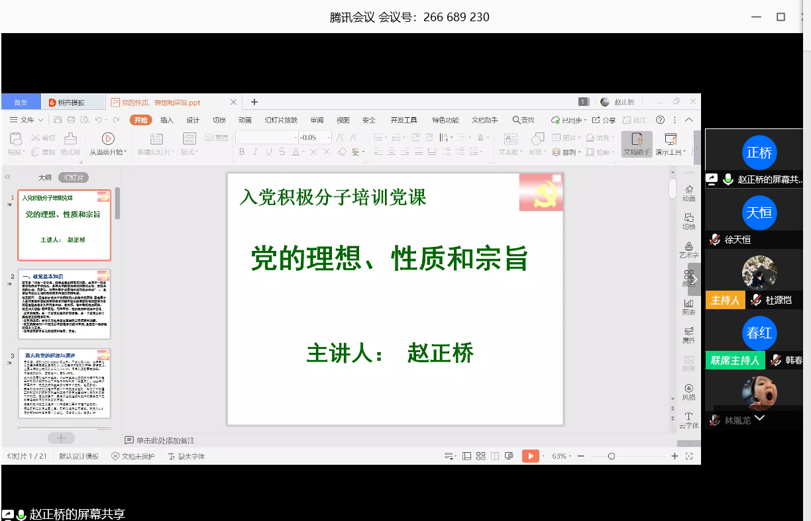811x521 pixels.
Task: Open the 风格 style side panel icon
Action: pos(689,388)
